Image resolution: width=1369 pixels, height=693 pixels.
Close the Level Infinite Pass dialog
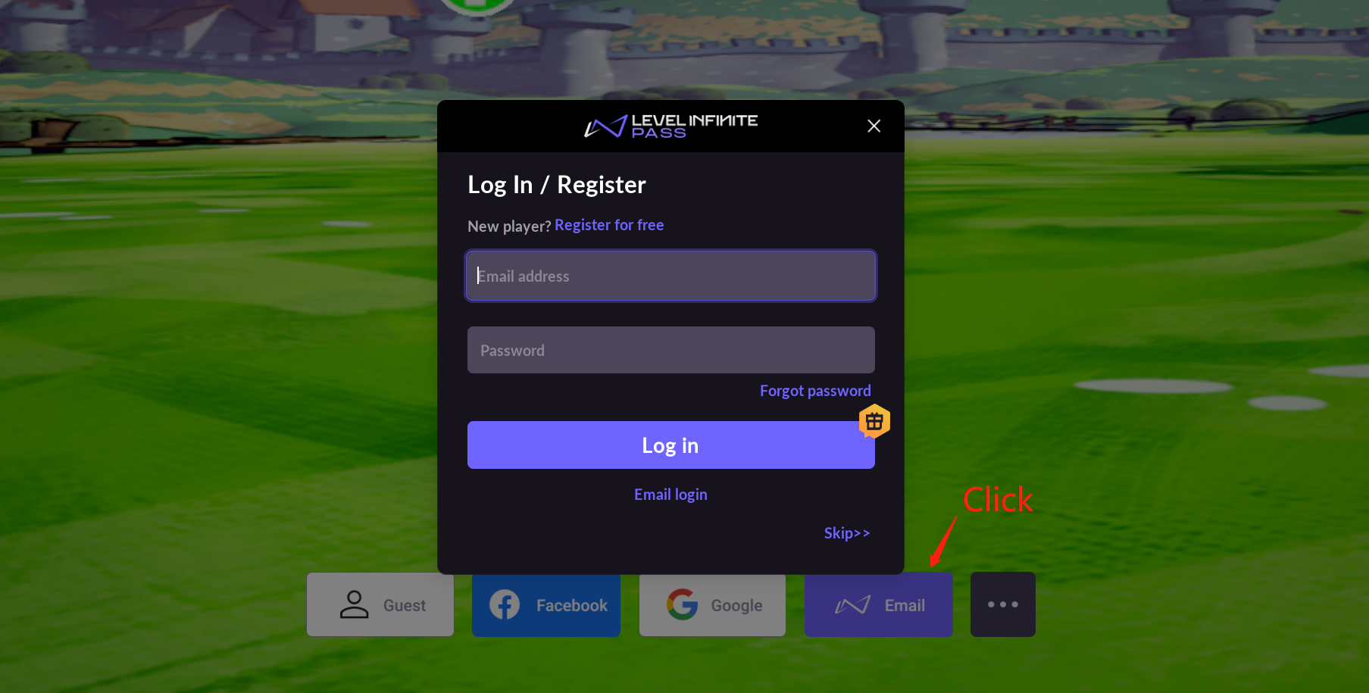click(874, 126)
